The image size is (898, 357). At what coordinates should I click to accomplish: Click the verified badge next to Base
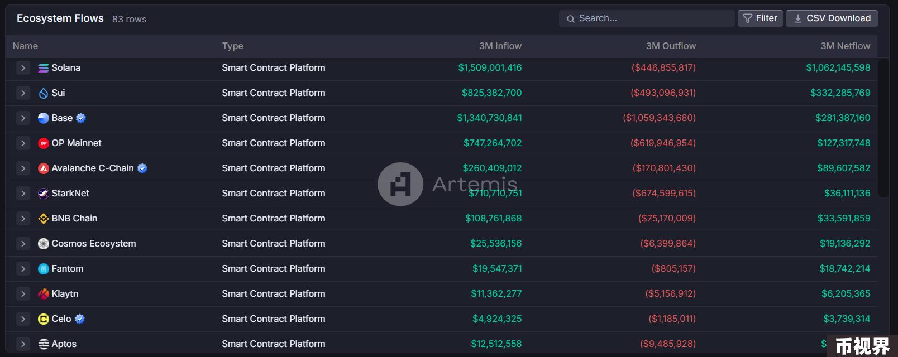coord(81,118)
